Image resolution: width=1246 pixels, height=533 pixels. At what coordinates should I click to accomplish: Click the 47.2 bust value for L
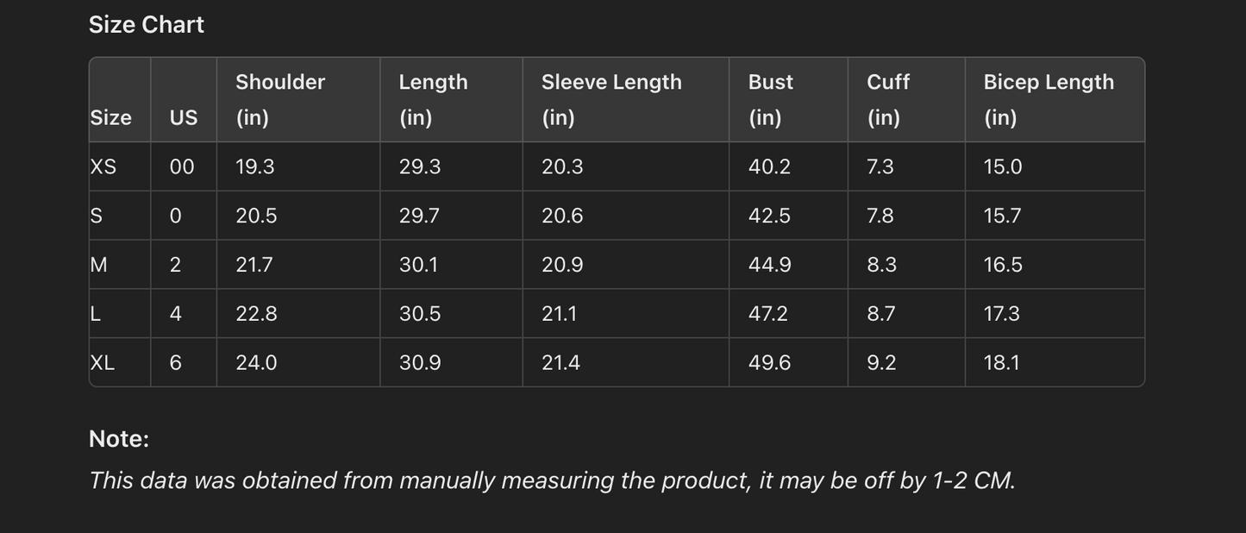[768, 313]
